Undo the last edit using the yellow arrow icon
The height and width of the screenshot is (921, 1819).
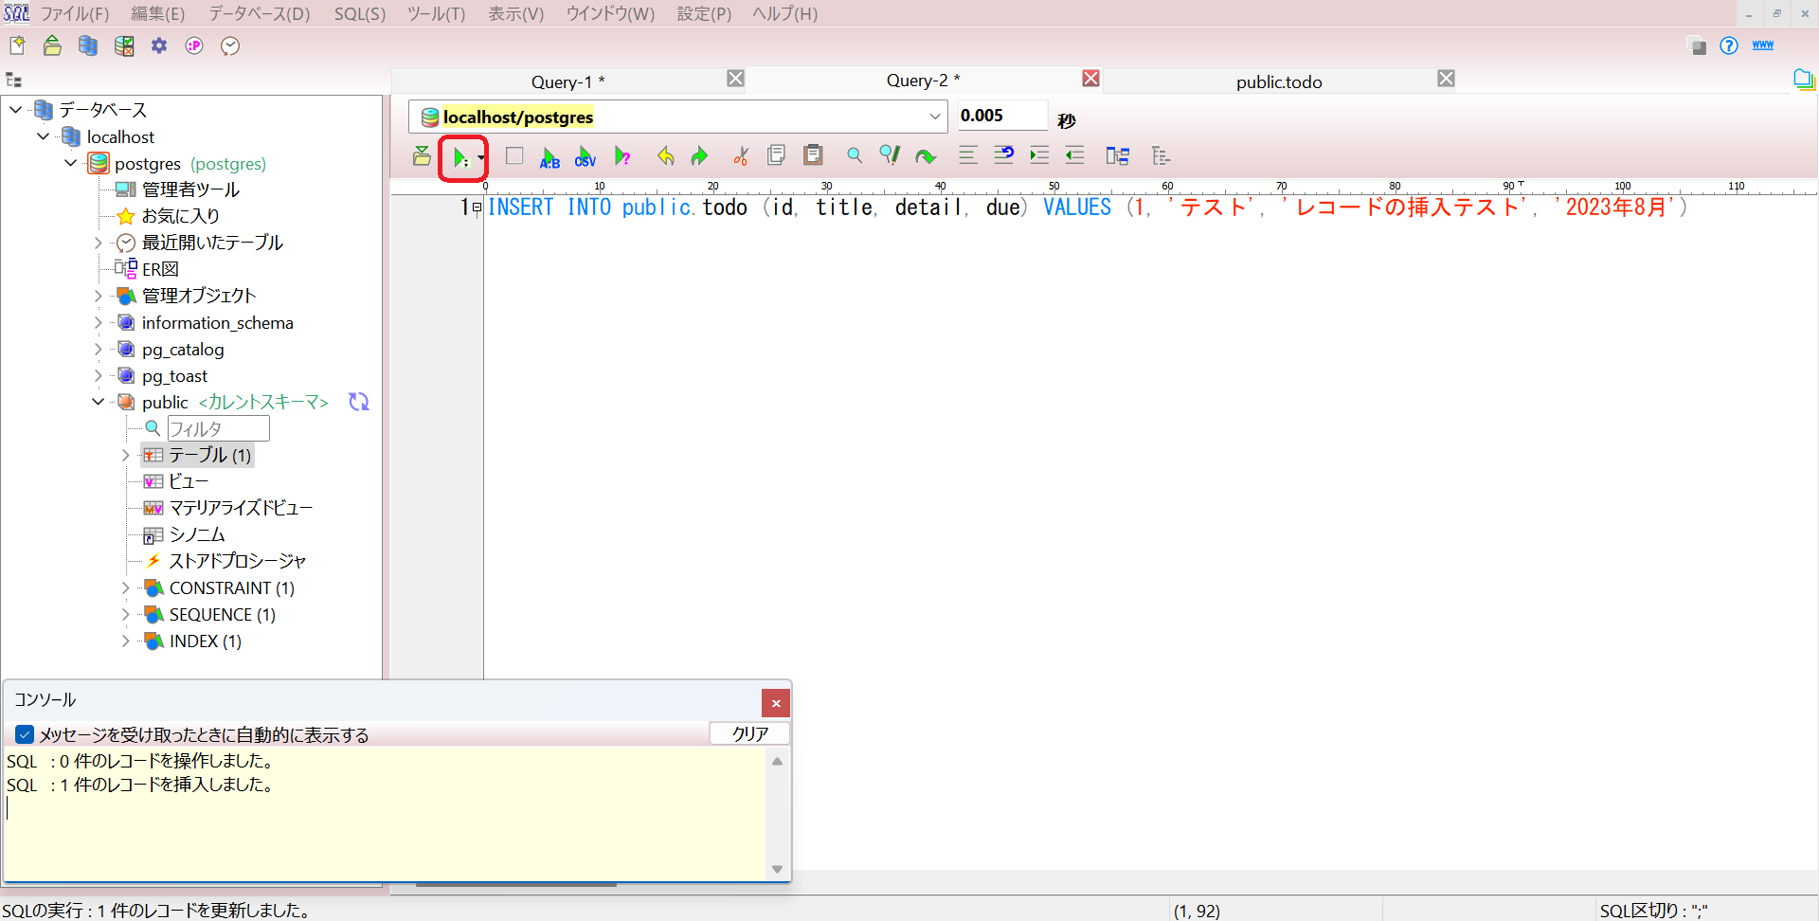(665, 155)
